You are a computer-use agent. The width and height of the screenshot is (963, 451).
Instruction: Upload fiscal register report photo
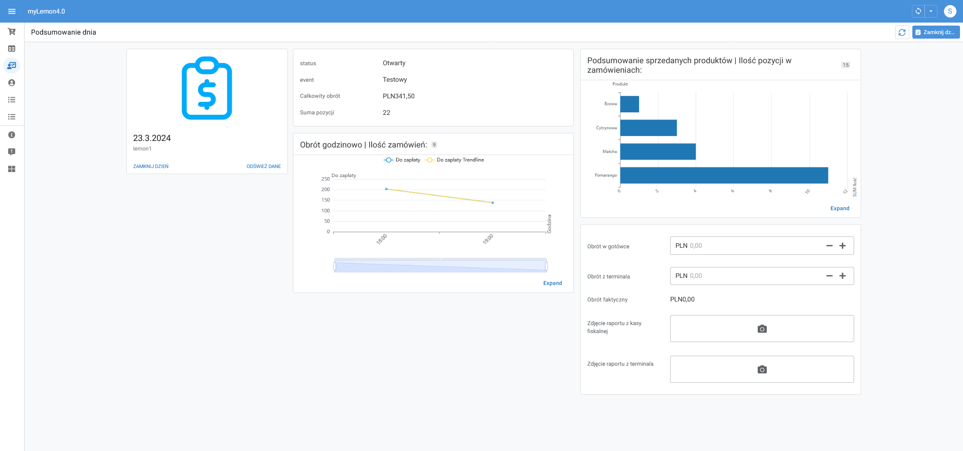761,329
